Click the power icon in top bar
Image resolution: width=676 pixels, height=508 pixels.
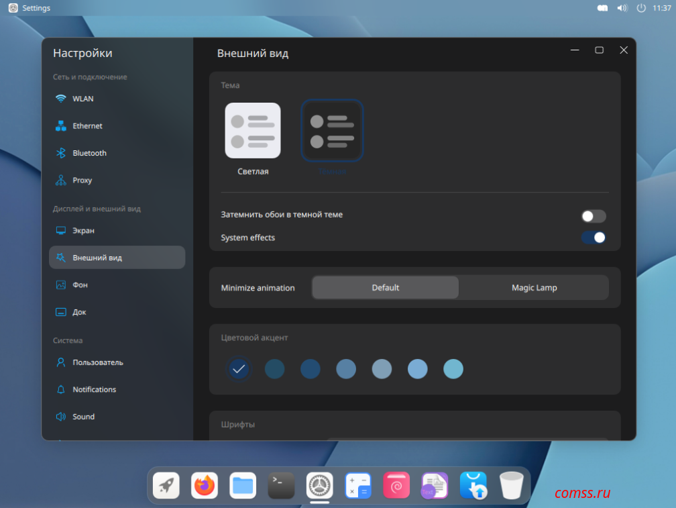pyautogui.click(x=642, y=8)
